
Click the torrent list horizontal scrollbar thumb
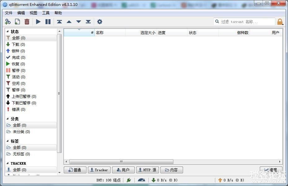121,162
